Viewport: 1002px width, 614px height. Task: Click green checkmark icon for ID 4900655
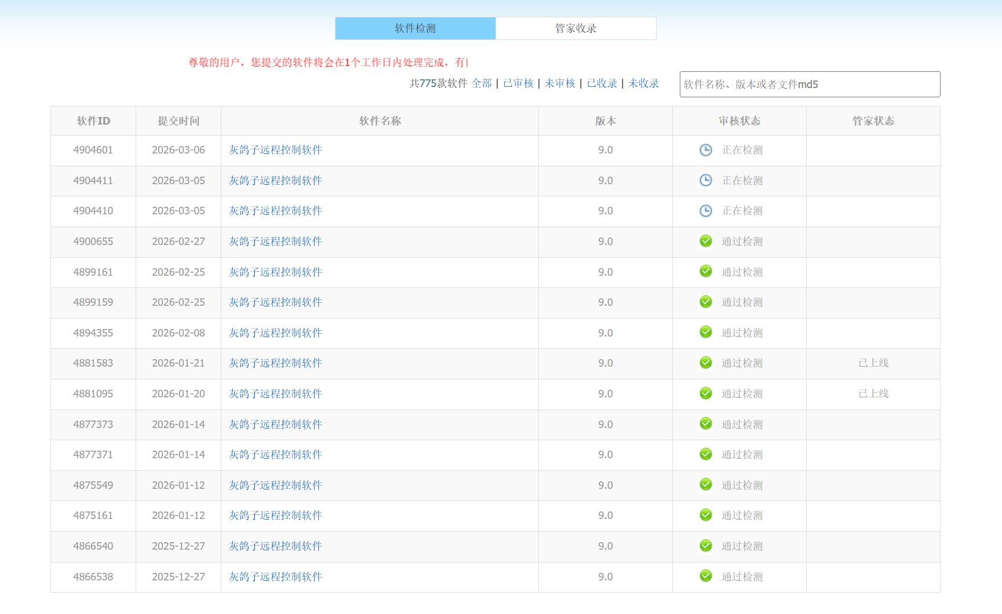[x=705, y=241]
